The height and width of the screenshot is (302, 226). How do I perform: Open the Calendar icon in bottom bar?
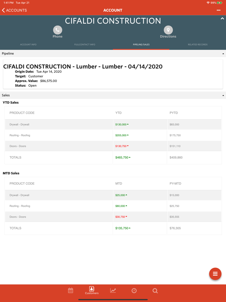[x=71, y=290]
